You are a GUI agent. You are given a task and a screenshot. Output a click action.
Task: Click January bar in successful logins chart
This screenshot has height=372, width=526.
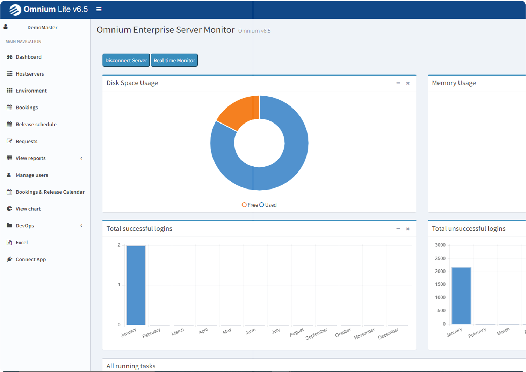point(136,285)
